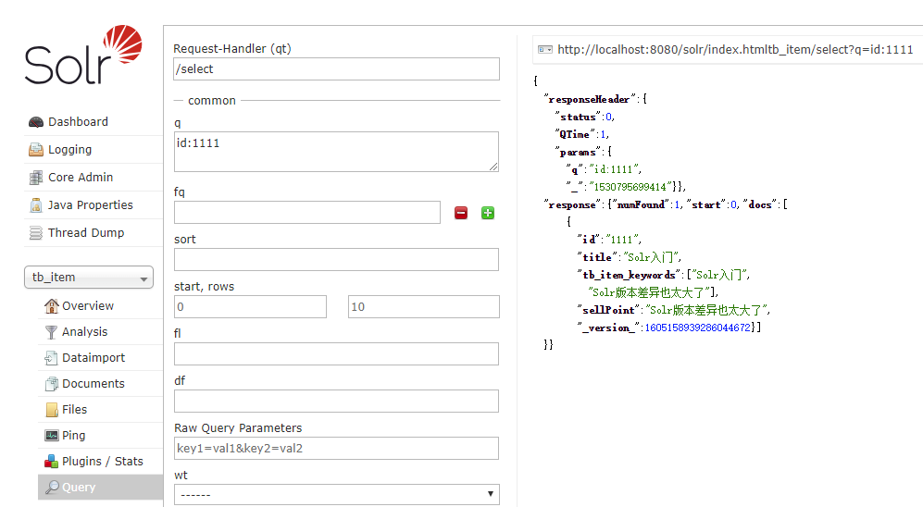Click the Files folder icon
The height and width of the screenshot is (507, 923).
pos(52,409)
